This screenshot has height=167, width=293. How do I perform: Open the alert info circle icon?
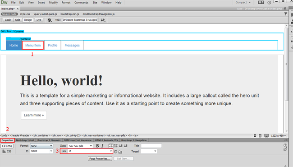[269, 2]
